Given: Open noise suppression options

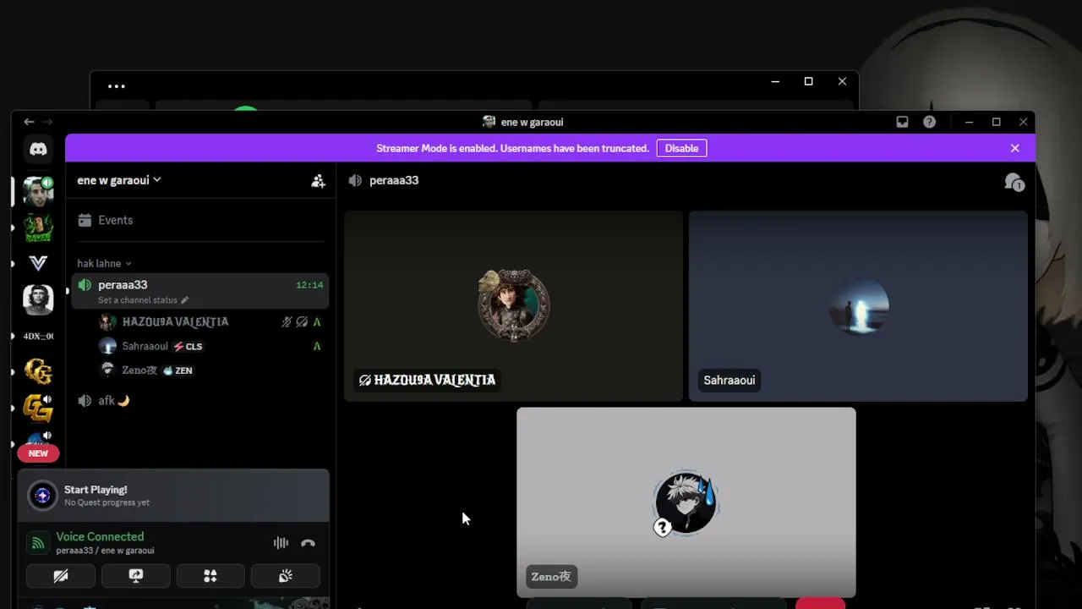Looking at the screenshot, I should [281, 543].
